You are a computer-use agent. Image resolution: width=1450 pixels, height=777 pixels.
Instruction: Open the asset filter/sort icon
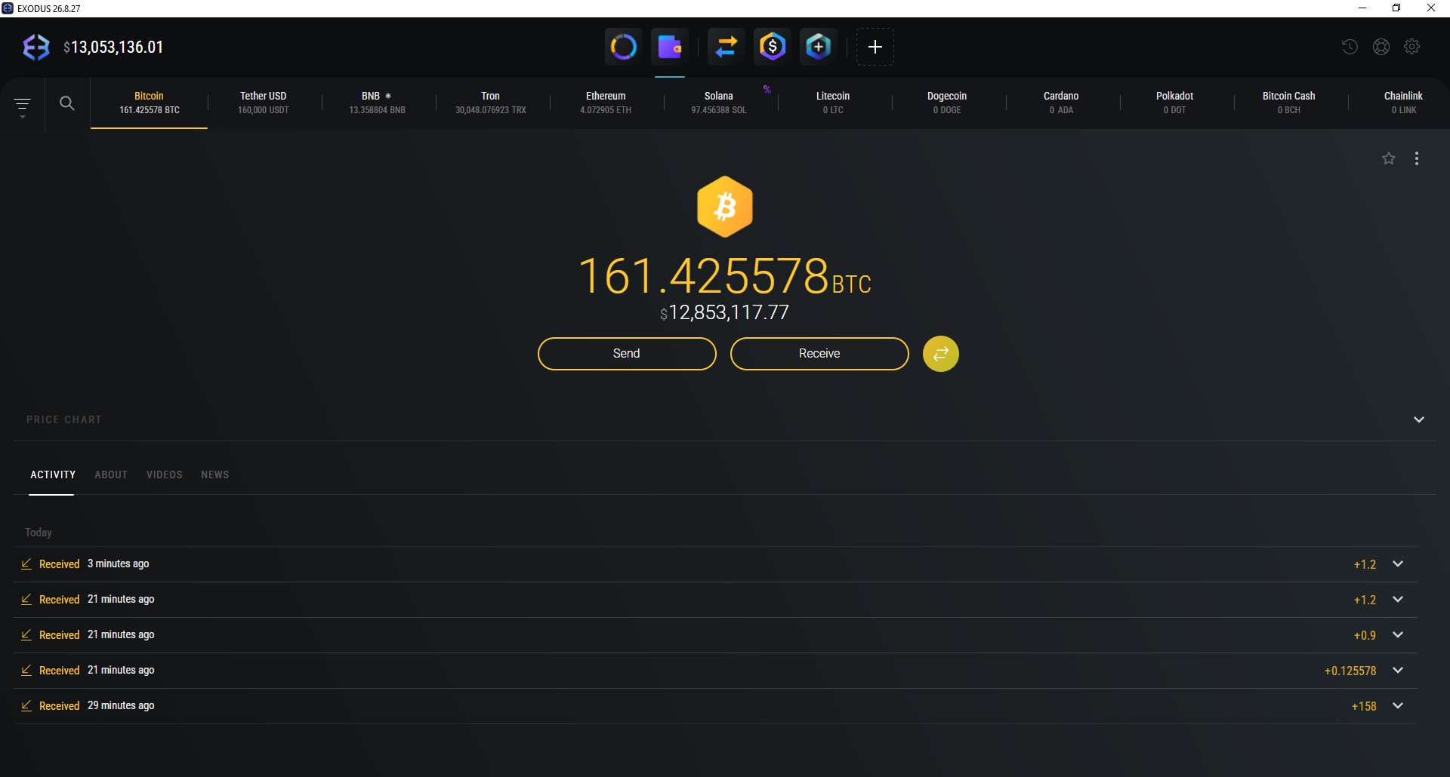23,105
